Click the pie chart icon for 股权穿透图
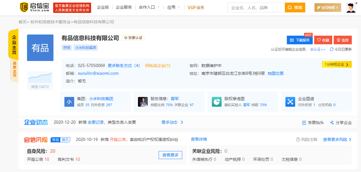361x172 pixels. point(217,102)
